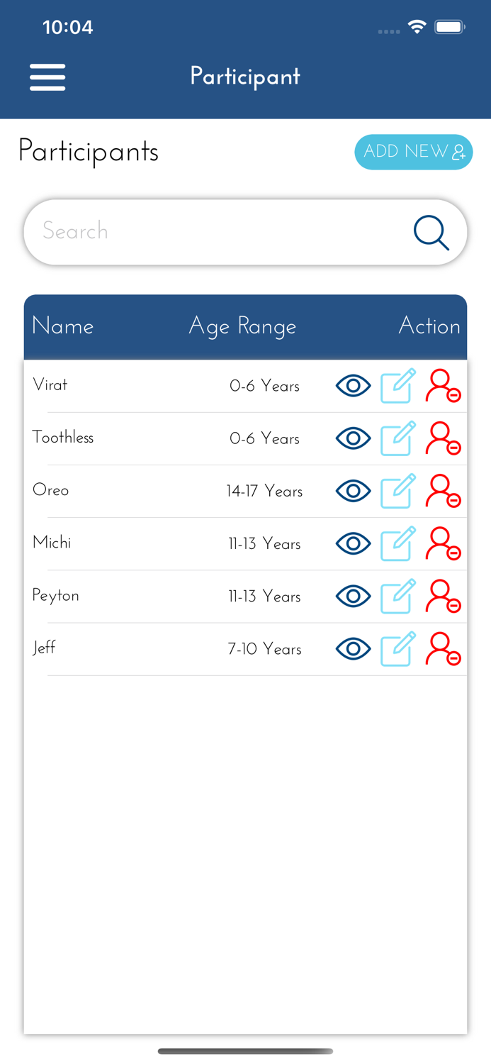
Task: Edit Oreo's participant entry
Action: 397,491
